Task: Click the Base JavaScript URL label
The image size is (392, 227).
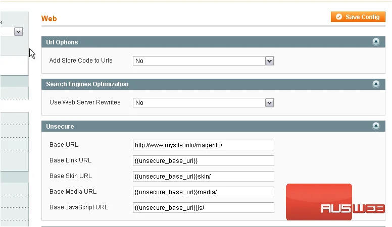Action: pyautogui.click(x=79, y=207)
